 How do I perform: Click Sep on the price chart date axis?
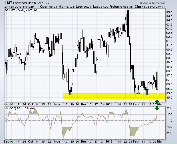point(7,104)
